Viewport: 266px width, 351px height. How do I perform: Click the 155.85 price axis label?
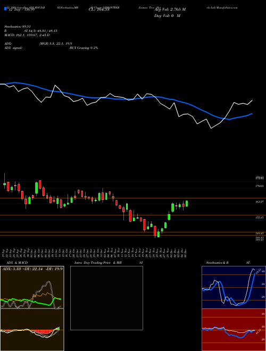260,218
